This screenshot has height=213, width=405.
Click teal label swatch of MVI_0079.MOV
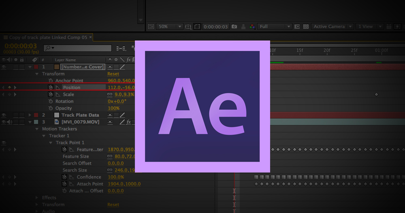click(x=36, y=122)
